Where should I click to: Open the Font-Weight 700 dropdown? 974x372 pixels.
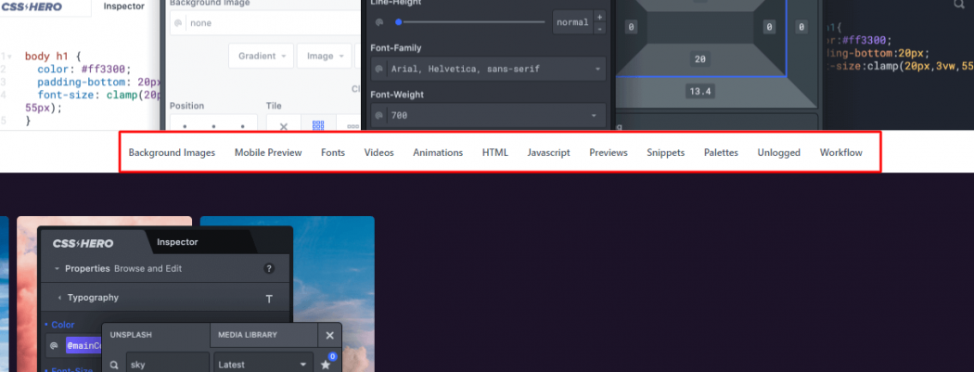coord(488,116)
